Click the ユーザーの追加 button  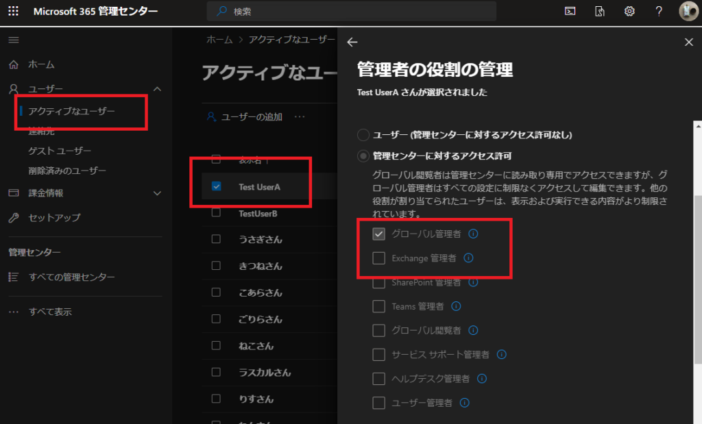[245, 117]
